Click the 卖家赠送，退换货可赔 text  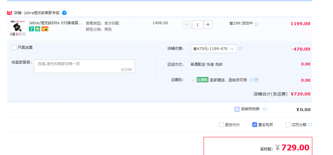(228, 80)
